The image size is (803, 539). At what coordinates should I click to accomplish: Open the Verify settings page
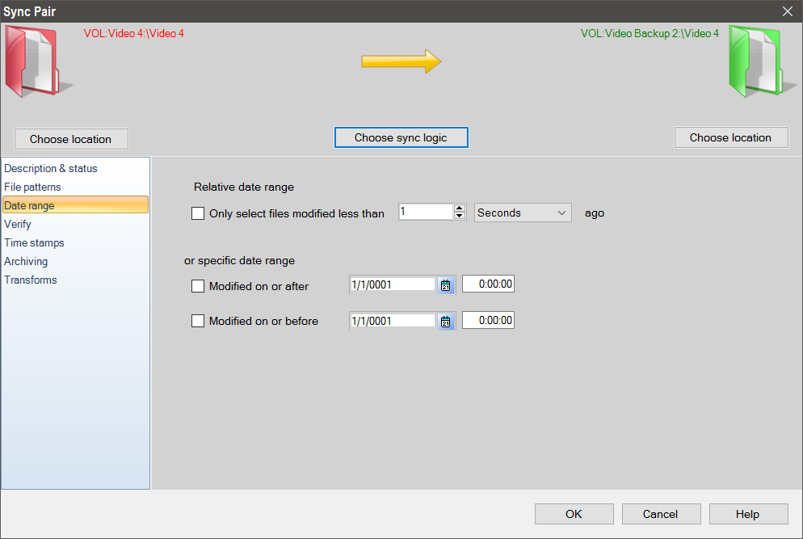tap(18, 224)
